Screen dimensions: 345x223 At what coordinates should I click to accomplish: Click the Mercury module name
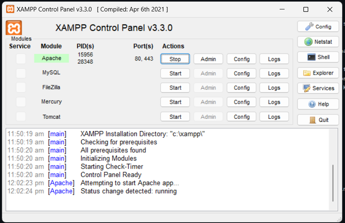tap(51, 102)
